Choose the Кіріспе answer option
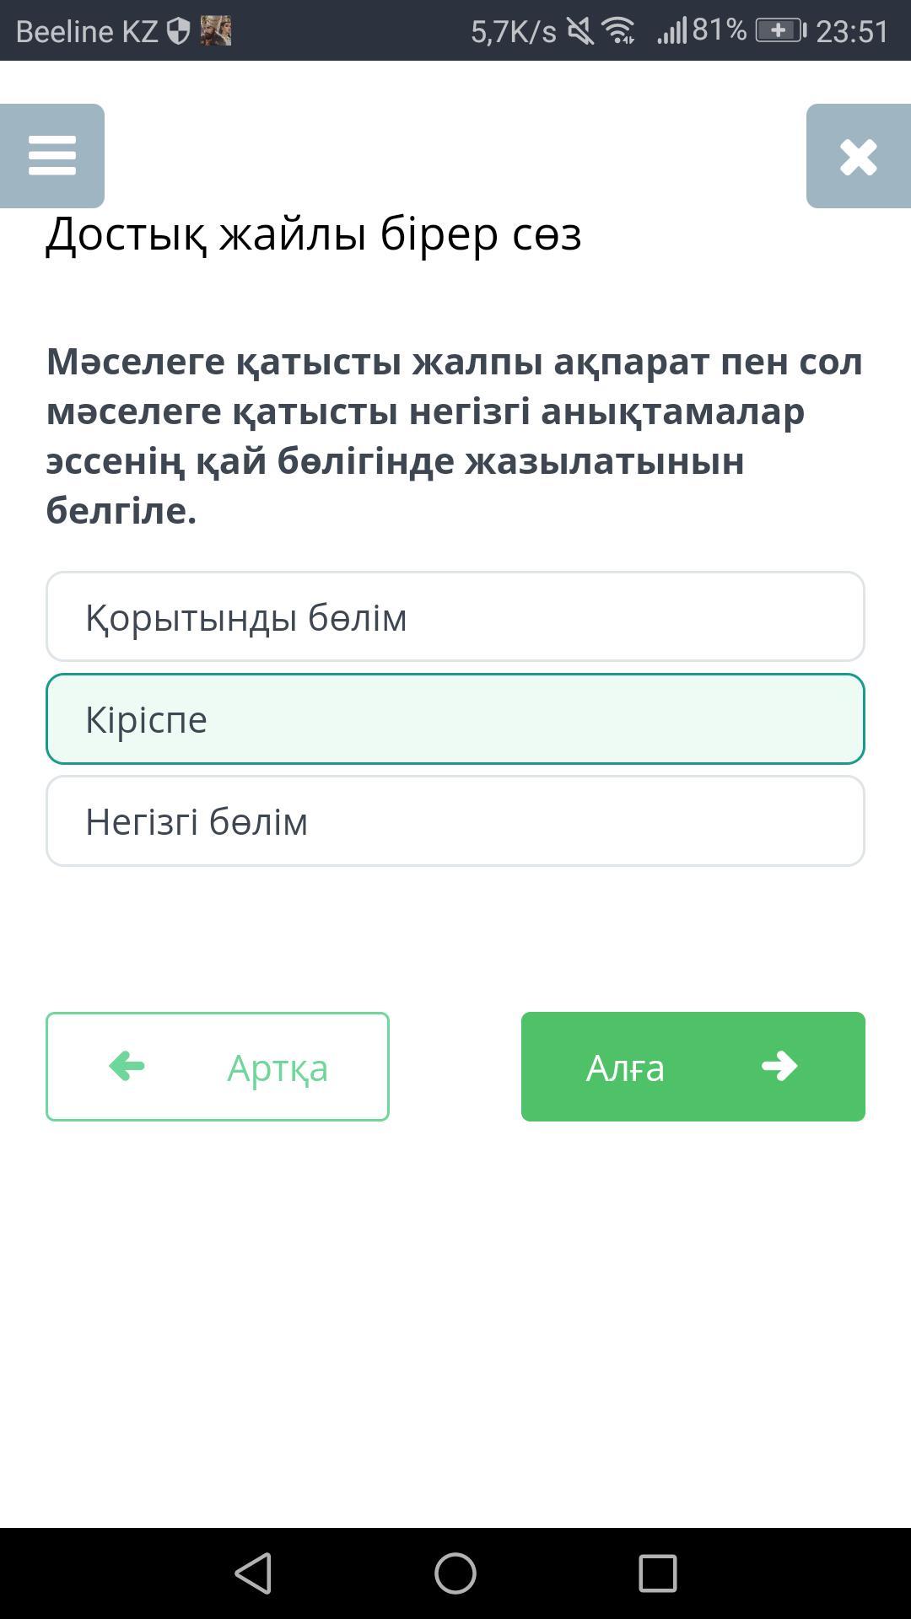Image resolution: width=911 pixels, height=1619 pixels. (455, 719)
